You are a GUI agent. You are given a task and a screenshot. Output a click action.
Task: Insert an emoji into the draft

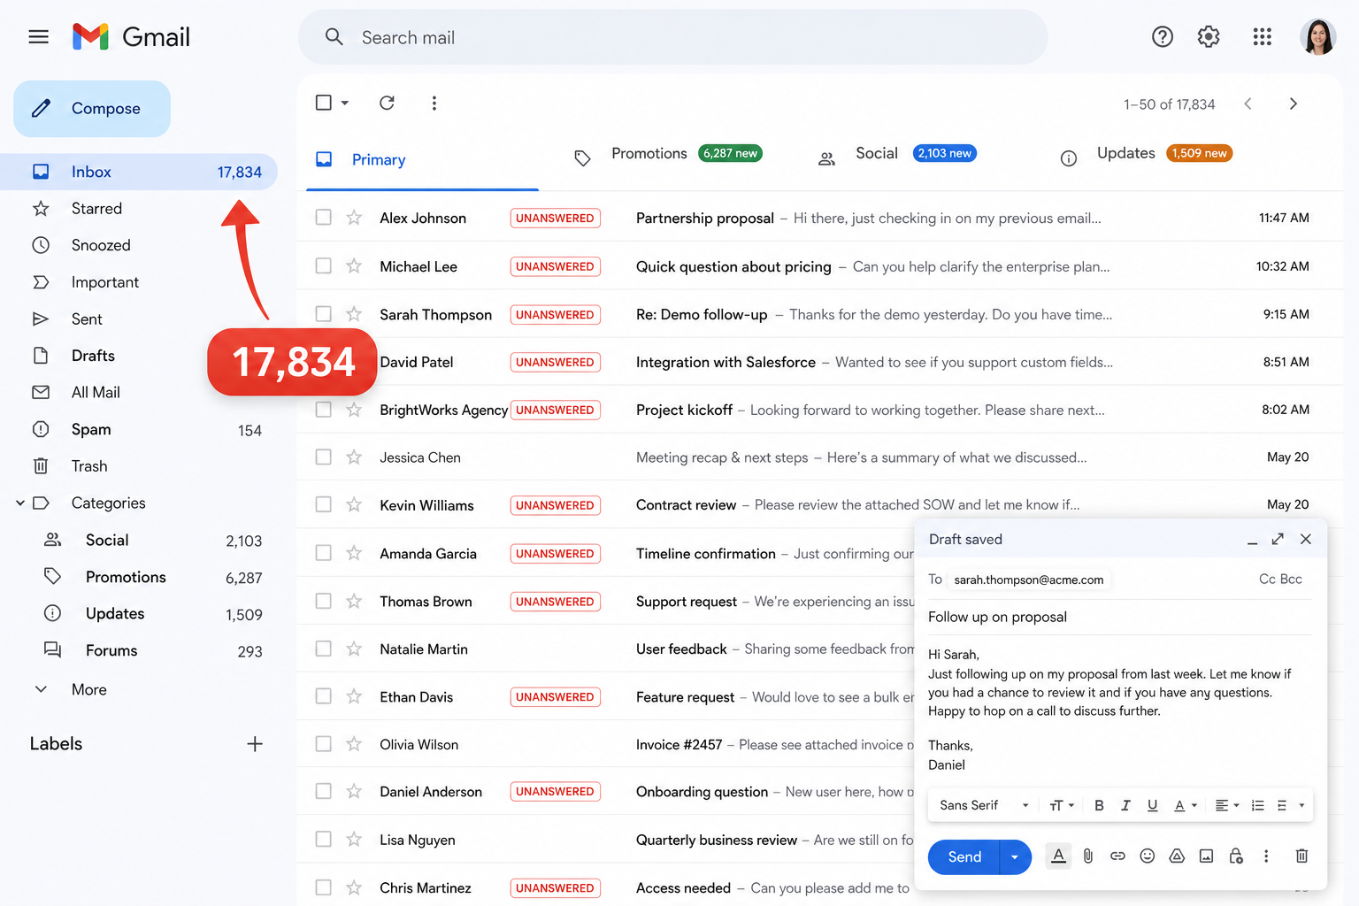[1148, 856]
